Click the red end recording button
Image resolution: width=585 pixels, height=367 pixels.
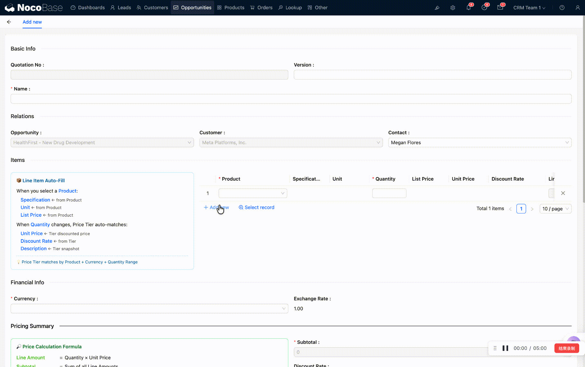pos(566,348)
